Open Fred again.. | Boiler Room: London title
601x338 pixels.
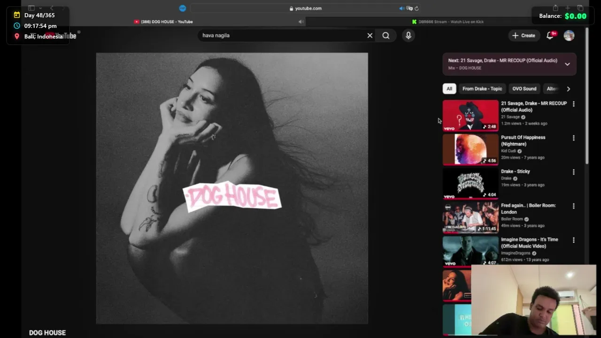tap(528, 208)
